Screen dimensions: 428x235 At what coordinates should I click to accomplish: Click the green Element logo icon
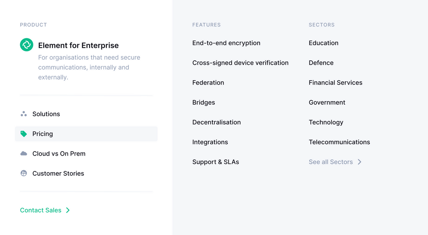[27, 45]
